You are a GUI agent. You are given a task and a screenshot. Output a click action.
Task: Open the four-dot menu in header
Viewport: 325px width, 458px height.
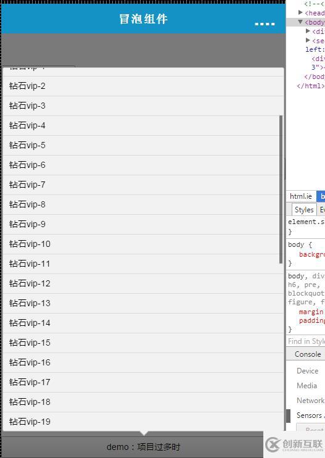pos(265,23)
